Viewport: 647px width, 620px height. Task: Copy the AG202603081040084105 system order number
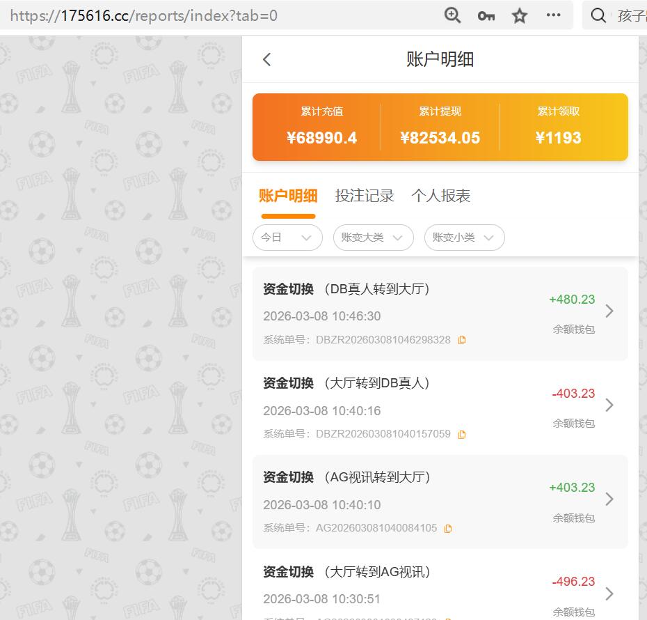(x=447, y=528)
